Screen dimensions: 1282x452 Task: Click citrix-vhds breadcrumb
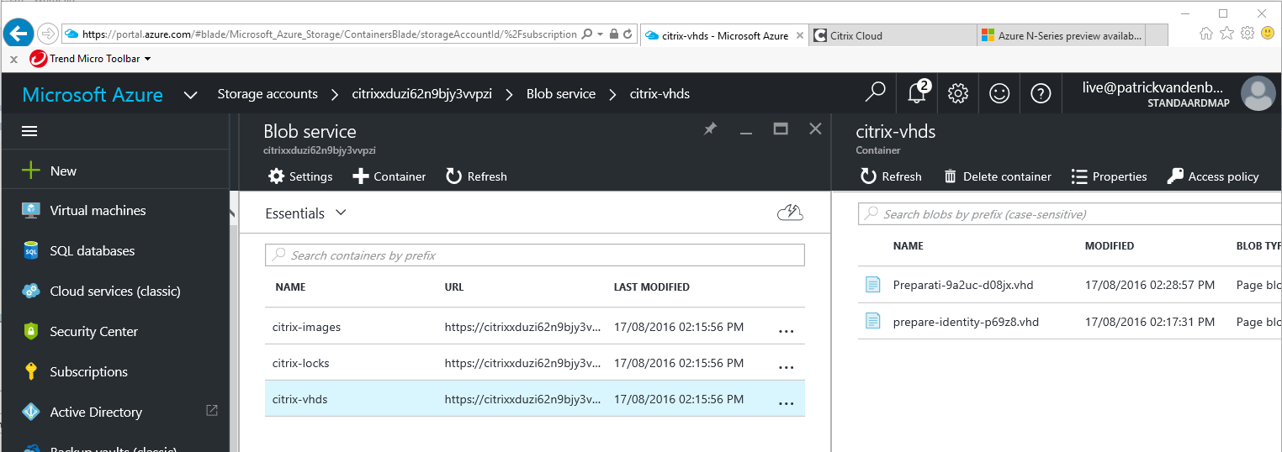click(660, 94)
